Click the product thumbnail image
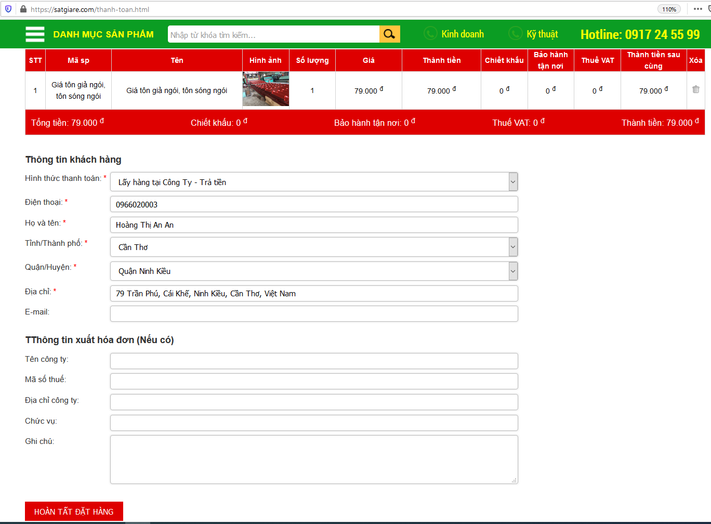 (266, 89)
